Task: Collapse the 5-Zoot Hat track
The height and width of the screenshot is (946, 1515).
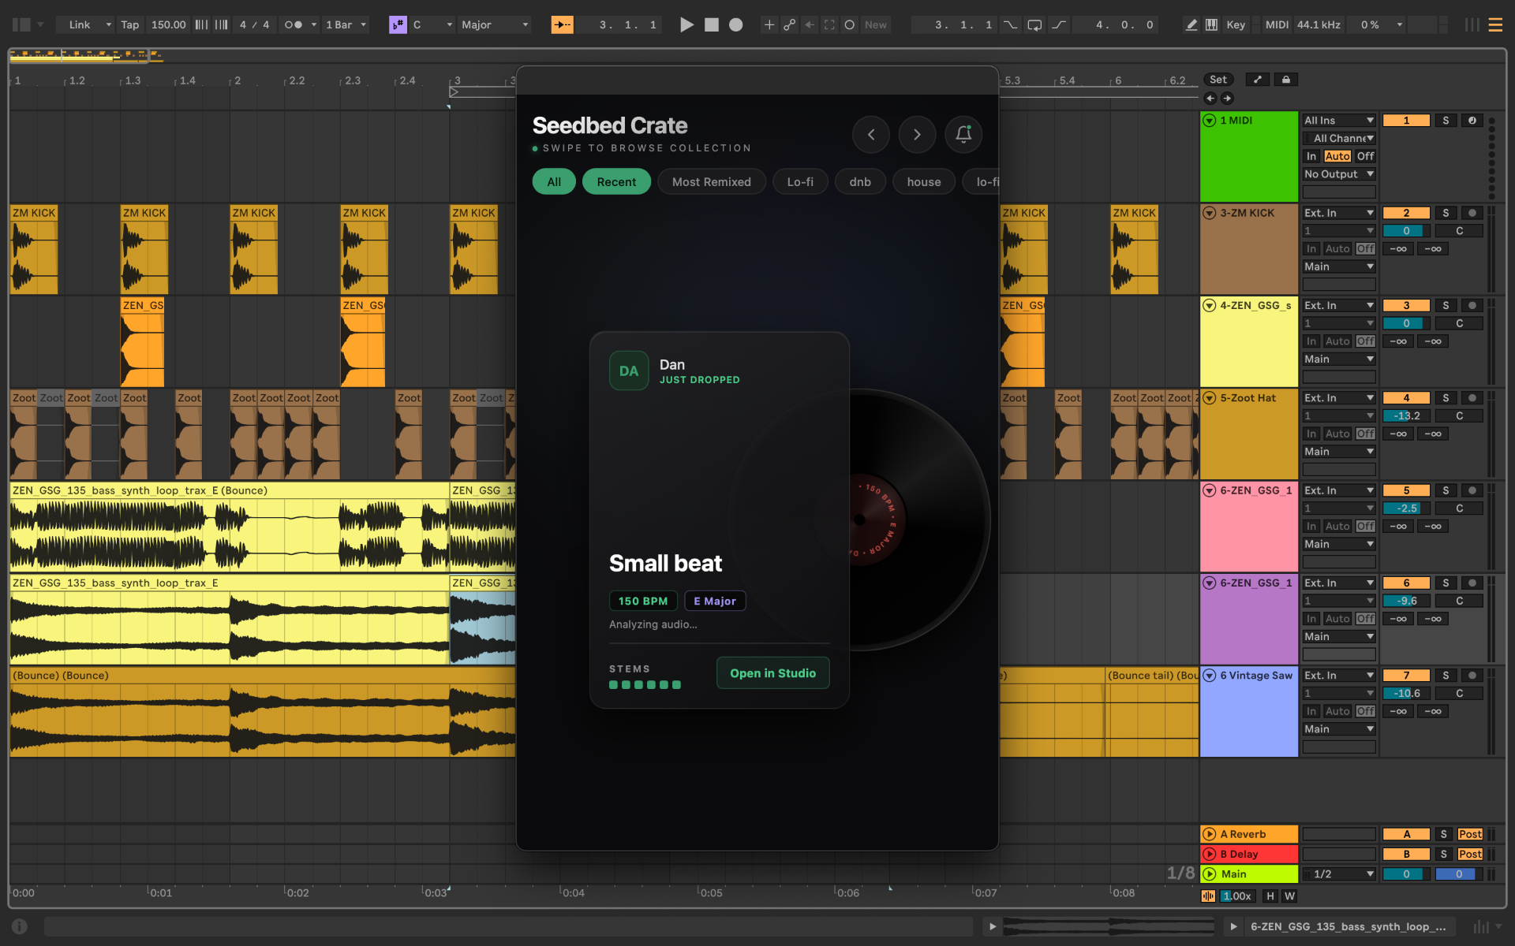Action: pyautogui.click(x=1209, y=398)
